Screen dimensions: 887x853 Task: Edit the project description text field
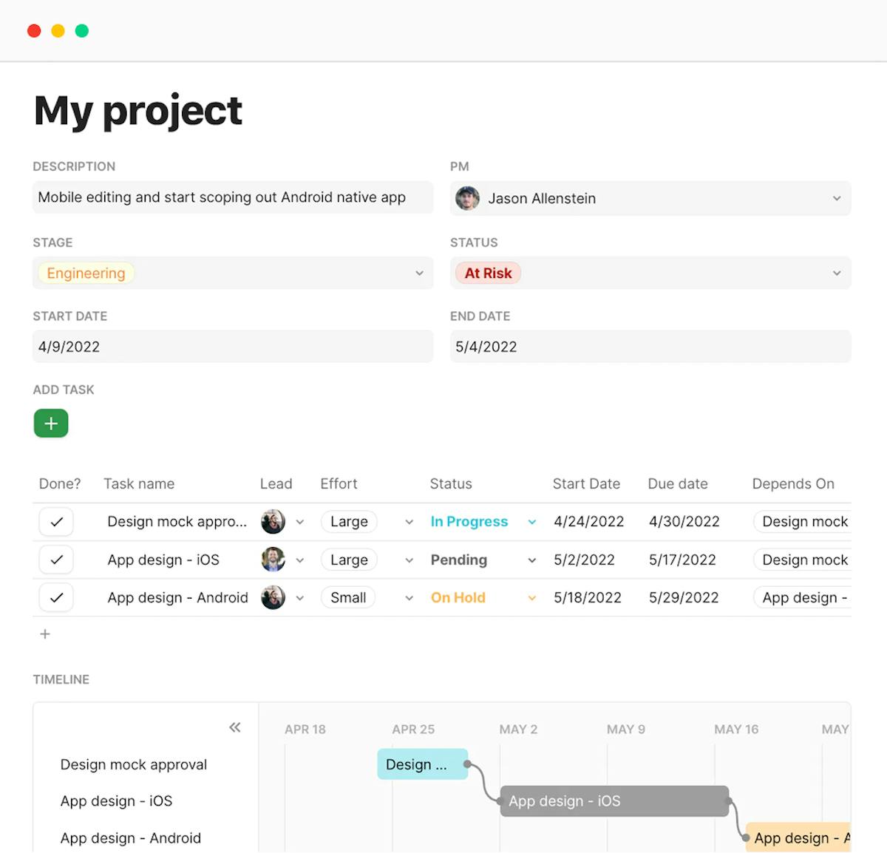pos(233,197)
